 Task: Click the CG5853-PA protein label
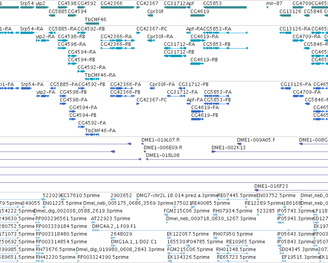tap(218, 92)
